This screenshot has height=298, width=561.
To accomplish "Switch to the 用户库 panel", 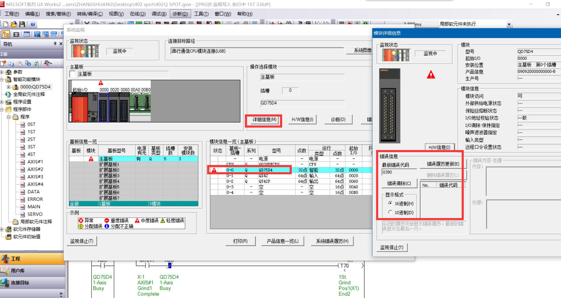I will pos(18,271).
